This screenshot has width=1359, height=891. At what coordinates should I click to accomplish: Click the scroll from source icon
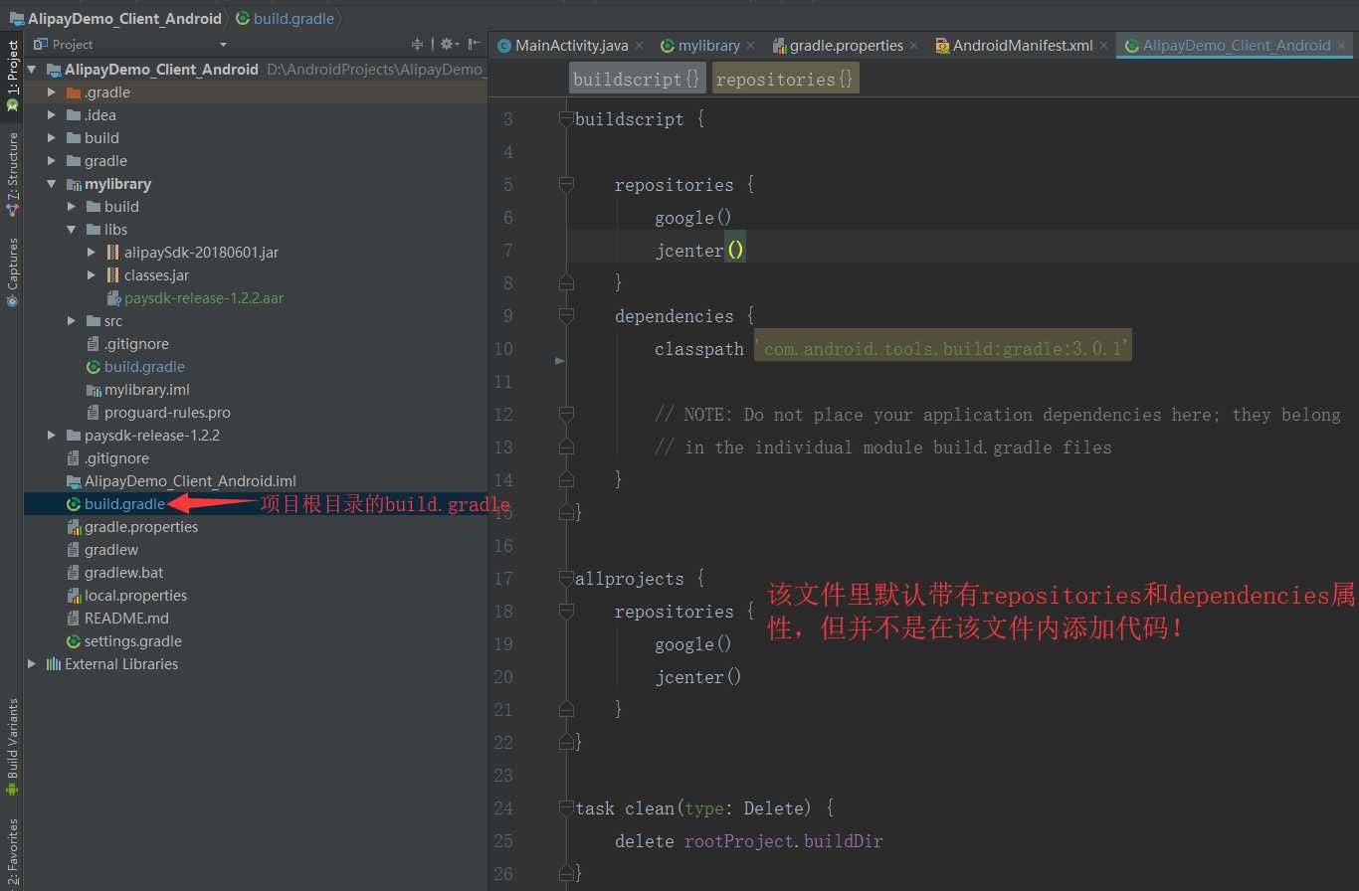point(418,45)
